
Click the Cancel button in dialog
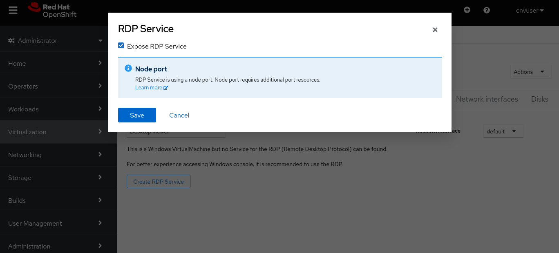coord(179,115)
